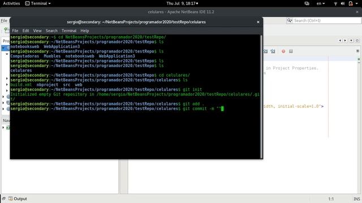Click the icon left of the Output button
Screen dimensions: 362x203
coord(4,198)
